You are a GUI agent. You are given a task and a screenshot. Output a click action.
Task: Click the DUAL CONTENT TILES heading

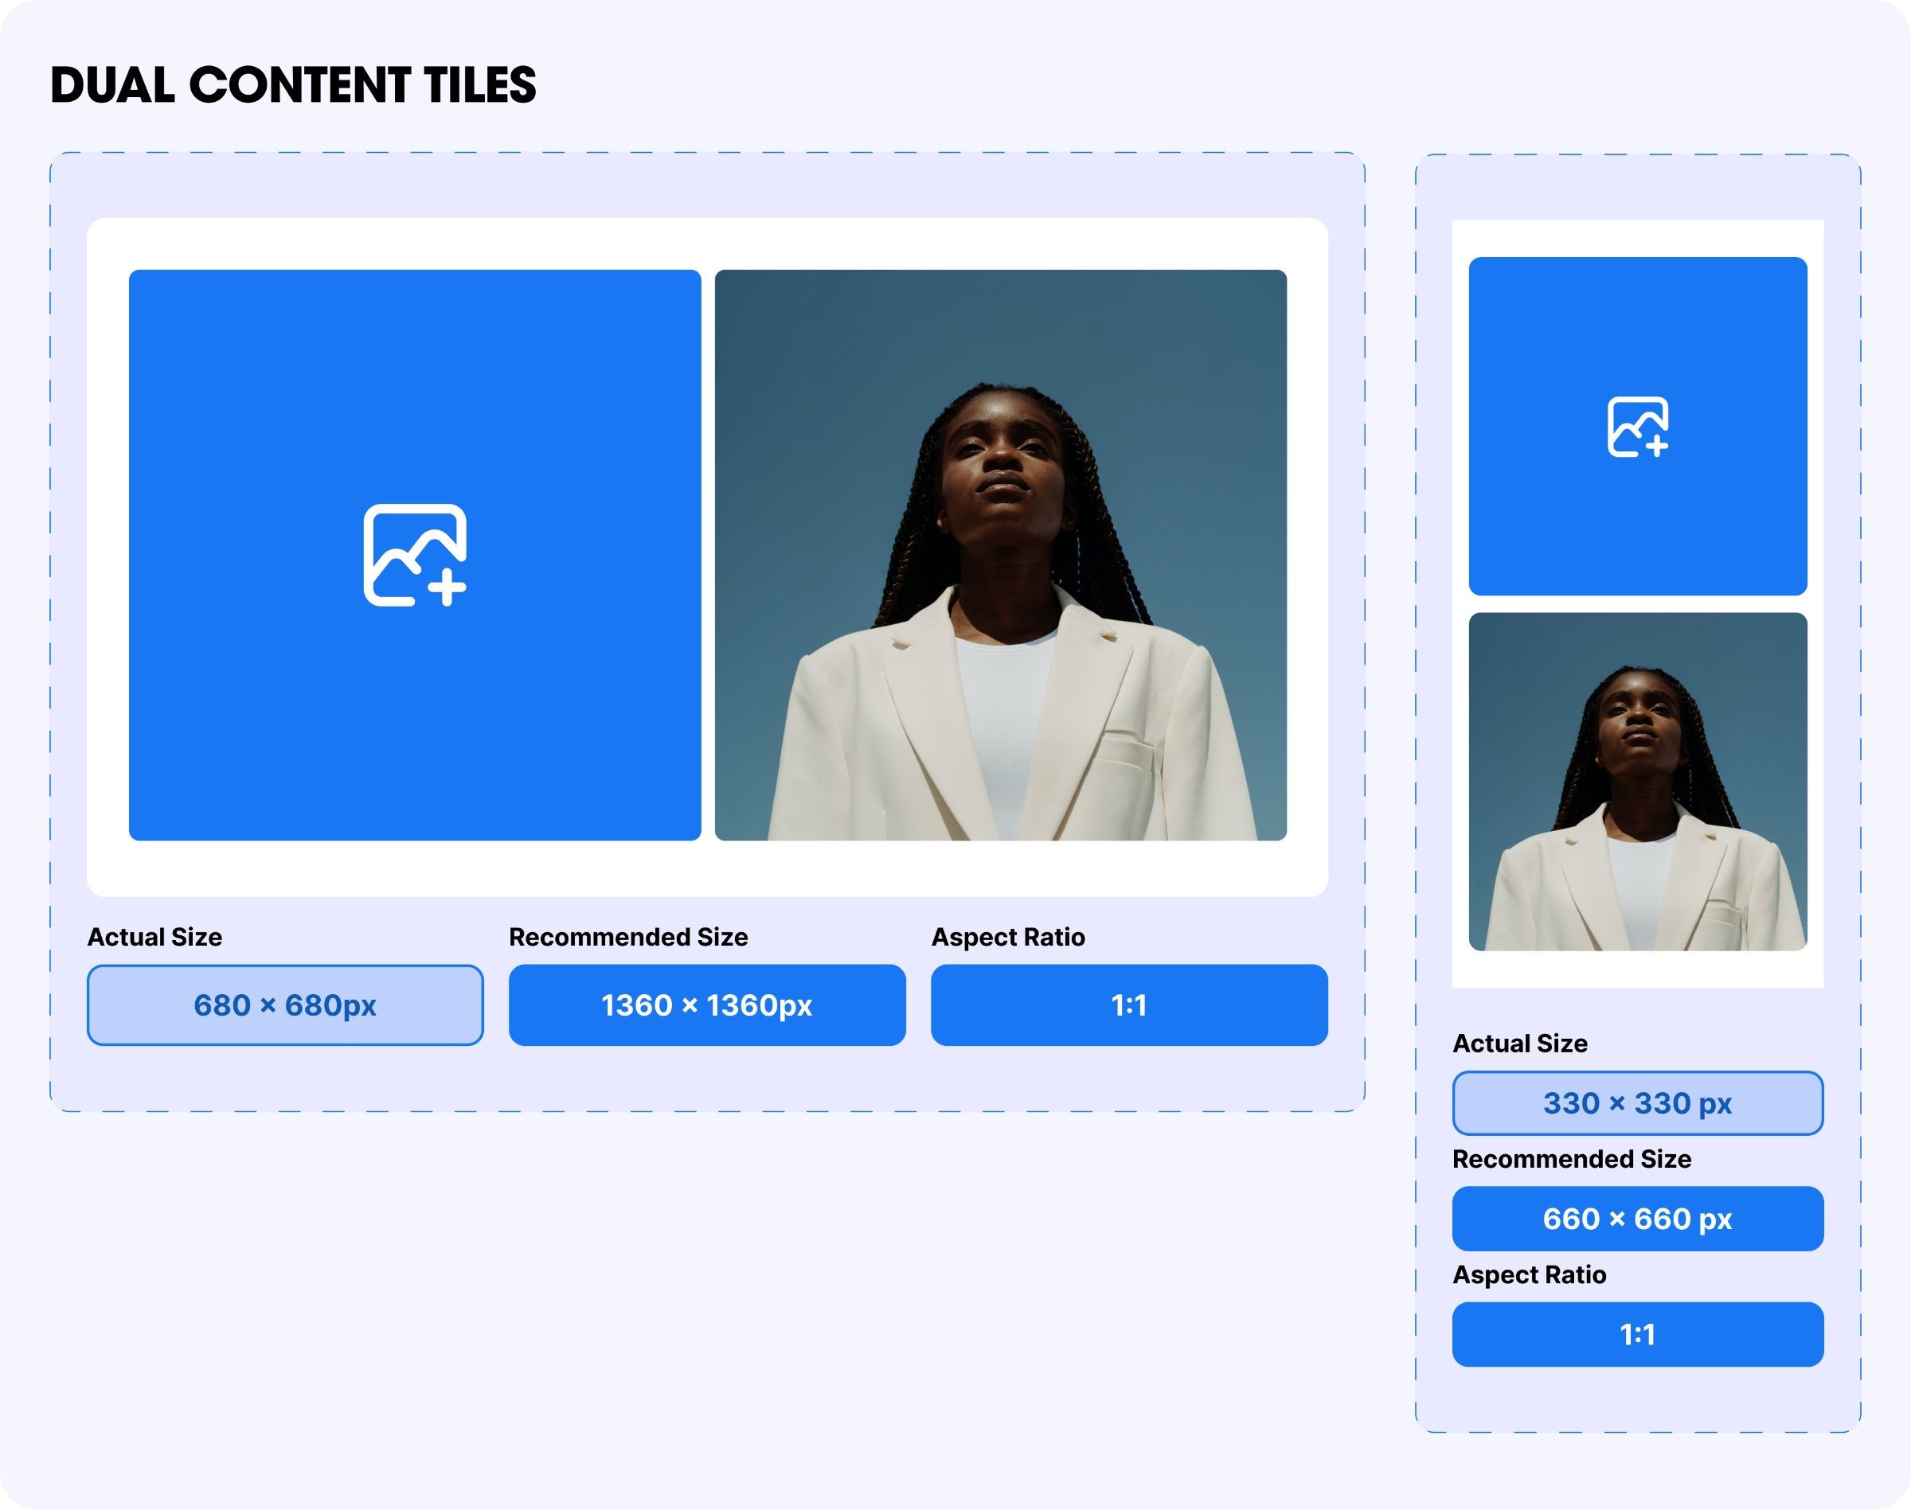[x=293, y=85]
